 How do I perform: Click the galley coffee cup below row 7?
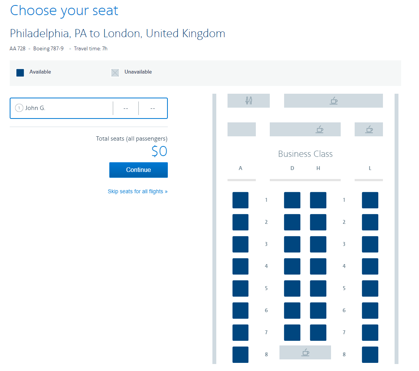click(x=305, y=352)
